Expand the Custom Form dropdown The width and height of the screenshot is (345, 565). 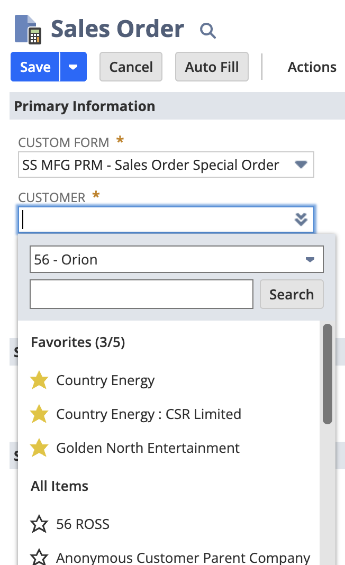301,165
